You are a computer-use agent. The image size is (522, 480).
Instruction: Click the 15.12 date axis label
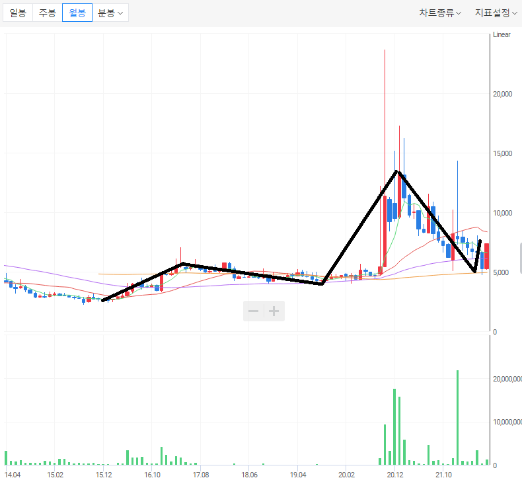(x=104, y=475)
